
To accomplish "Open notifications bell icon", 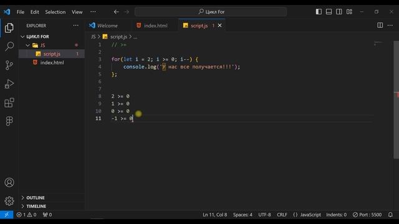I will click(x=390, y=215).
